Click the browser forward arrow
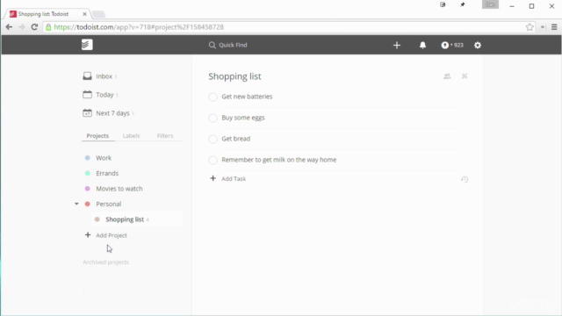 pyautogui.click(x=21, y=27)
